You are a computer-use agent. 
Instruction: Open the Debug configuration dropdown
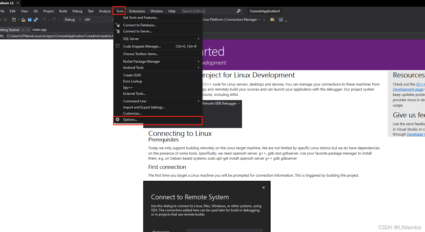click(x=73, y=20)
